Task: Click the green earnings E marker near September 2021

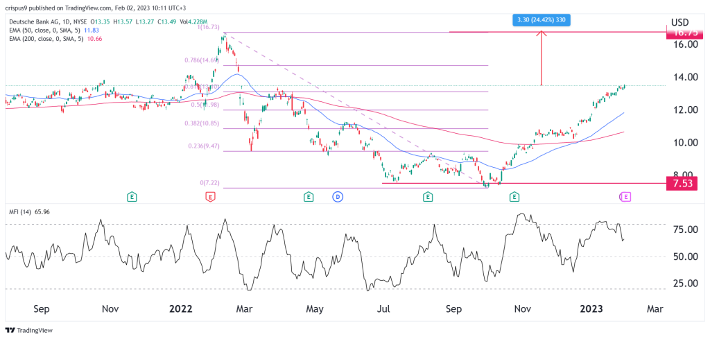Action: (131, 196)
